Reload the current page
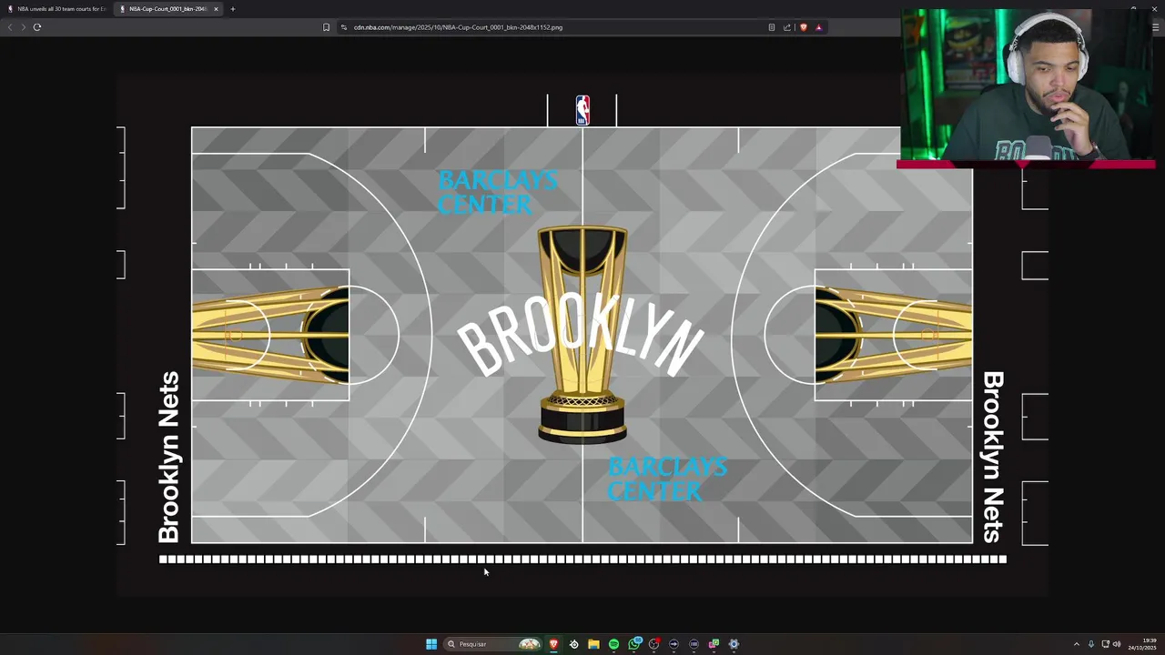The width and height of the screenshot is (1165, 655). [x=37, y=27]
